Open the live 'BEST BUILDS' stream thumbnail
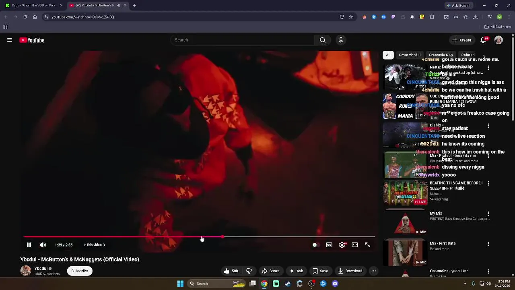Viewport: 515px width, 290px height. (x=405, y=193)
